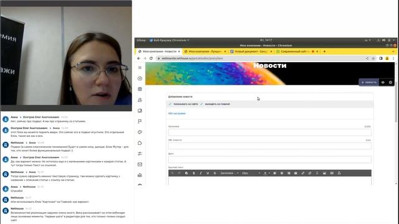Screen dimensions: 399x224
Task: Click the page vertical scrollbar
Action: point(397,103)
